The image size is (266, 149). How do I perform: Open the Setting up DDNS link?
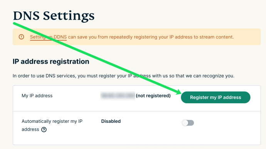point(48,37)
